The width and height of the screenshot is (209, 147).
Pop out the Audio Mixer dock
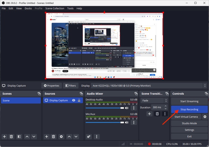coord(136,93)
